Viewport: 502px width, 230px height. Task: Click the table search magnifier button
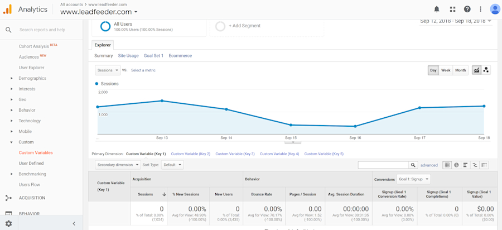tap(413, 165)
